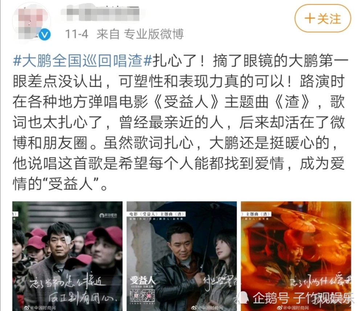Image resolution: width=363 pixels, height=311 pixels.
Task: Open the poster's blurred profile avatar
Action: click(x=31, y=23)
